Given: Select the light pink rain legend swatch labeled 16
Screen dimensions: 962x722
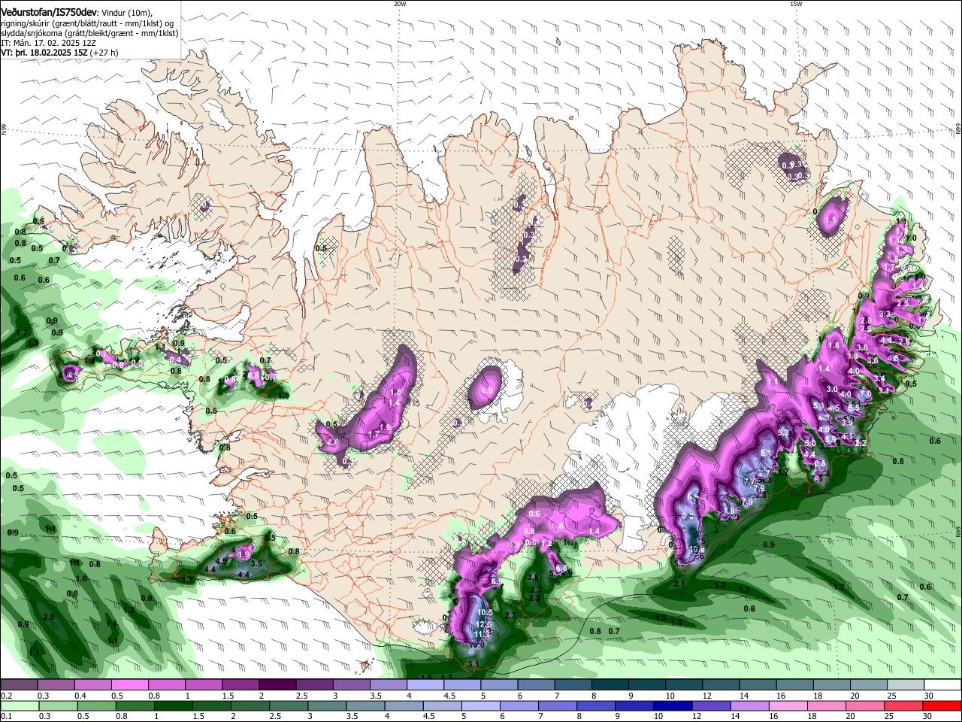Looking at the screenshot, I should 789,705.
